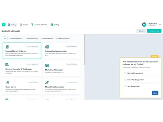Click the Missed Trial Conversion icon
Image resolution: width=163 pixels, height=122 pixels.
pyautogui.click(x=47, y=82)
